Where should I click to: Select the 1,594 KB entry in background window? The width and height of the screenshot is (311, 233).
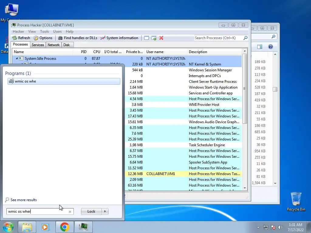point(259,183)
